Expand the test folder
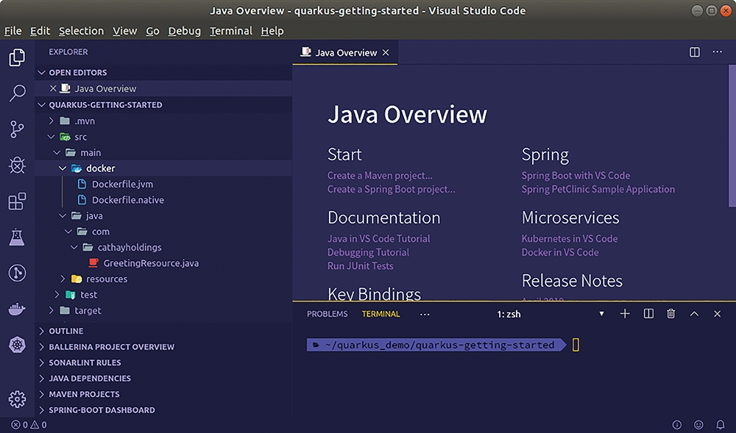Screen dimensions: 736x433 [57, 294]
